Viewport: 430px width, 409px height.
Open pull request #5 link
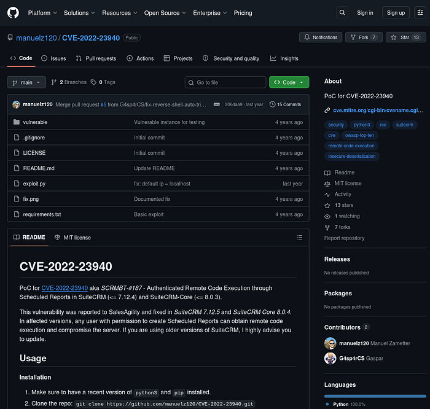[103, 104]
